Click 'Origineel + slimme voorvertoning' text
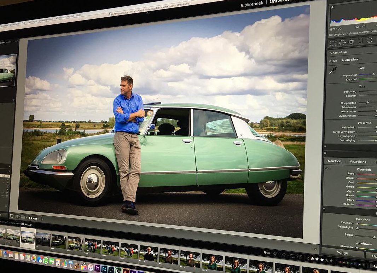The height and width of the screenshot is (273, 377). point(355,33)
